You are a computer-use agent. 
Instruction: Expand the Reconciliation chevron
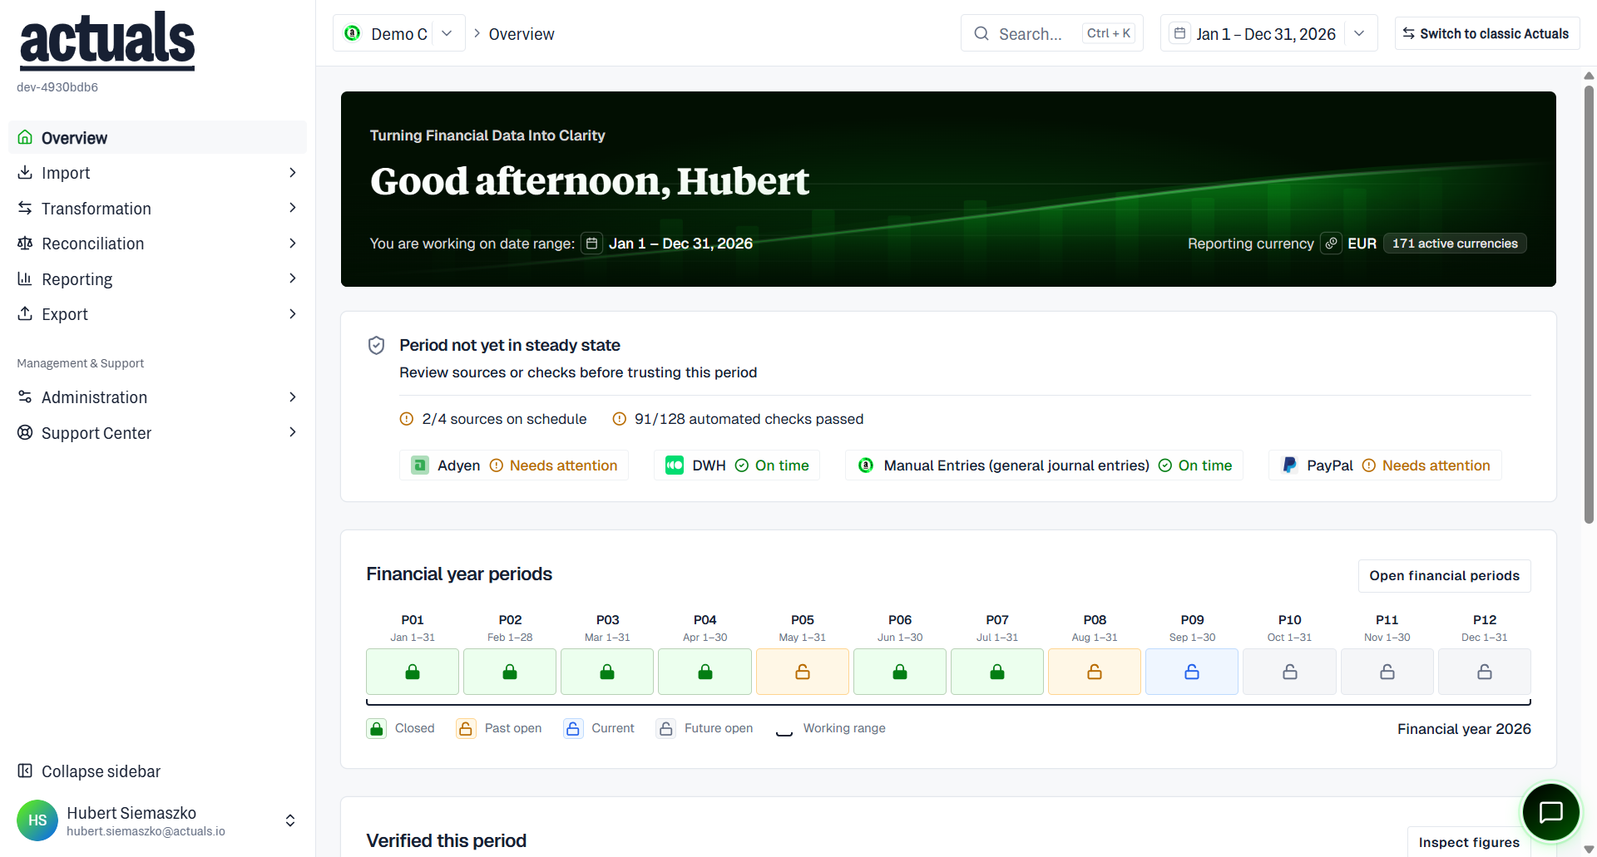tap(292, 244)
